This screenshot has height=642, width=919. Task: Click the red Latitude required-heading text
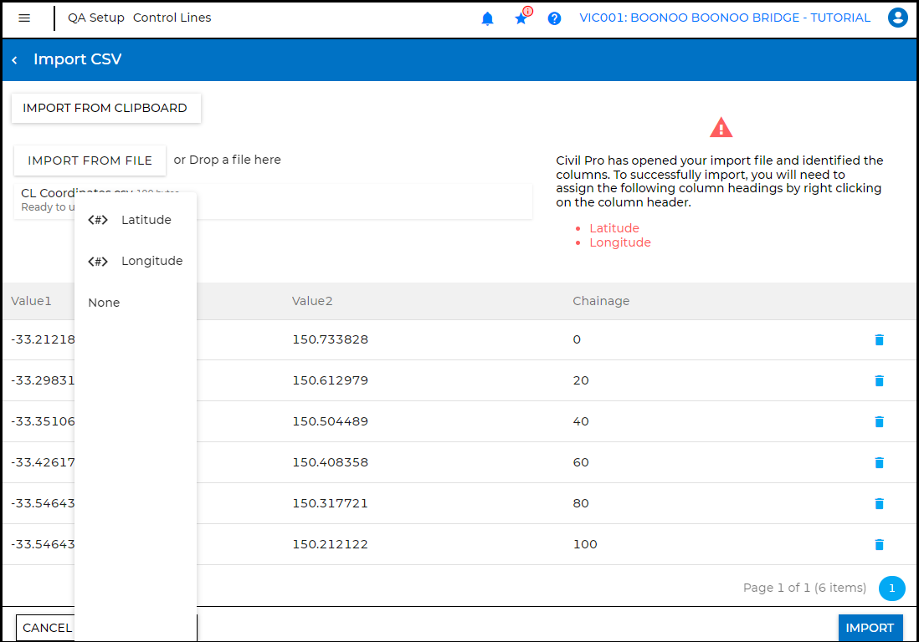pyautogui.click(x=614, y=228)
